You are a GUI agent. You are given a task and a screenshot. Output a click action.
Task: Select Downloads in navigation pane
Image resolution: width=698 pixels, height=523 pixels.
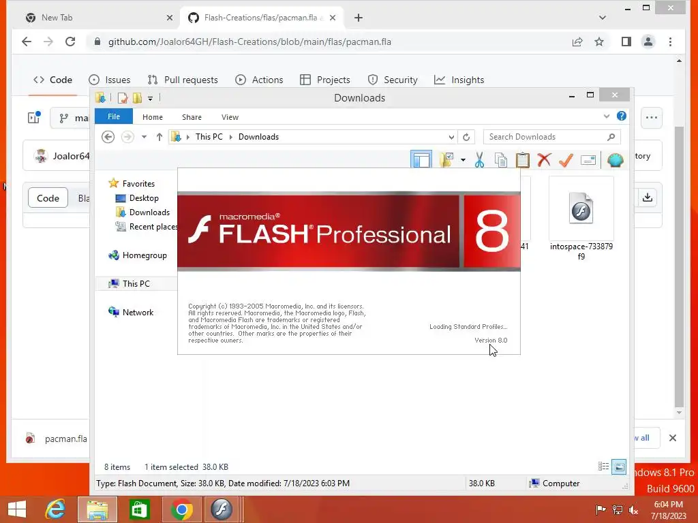pyautogui.click(x=149, y=212)
